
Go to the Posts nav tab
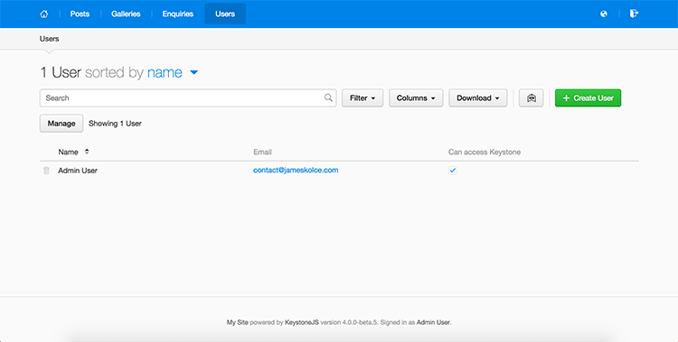pos(80,14)
